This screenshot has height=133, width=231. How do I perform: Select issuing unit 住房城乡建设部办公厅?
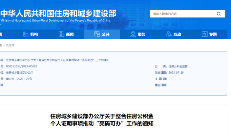click(20, 72)
